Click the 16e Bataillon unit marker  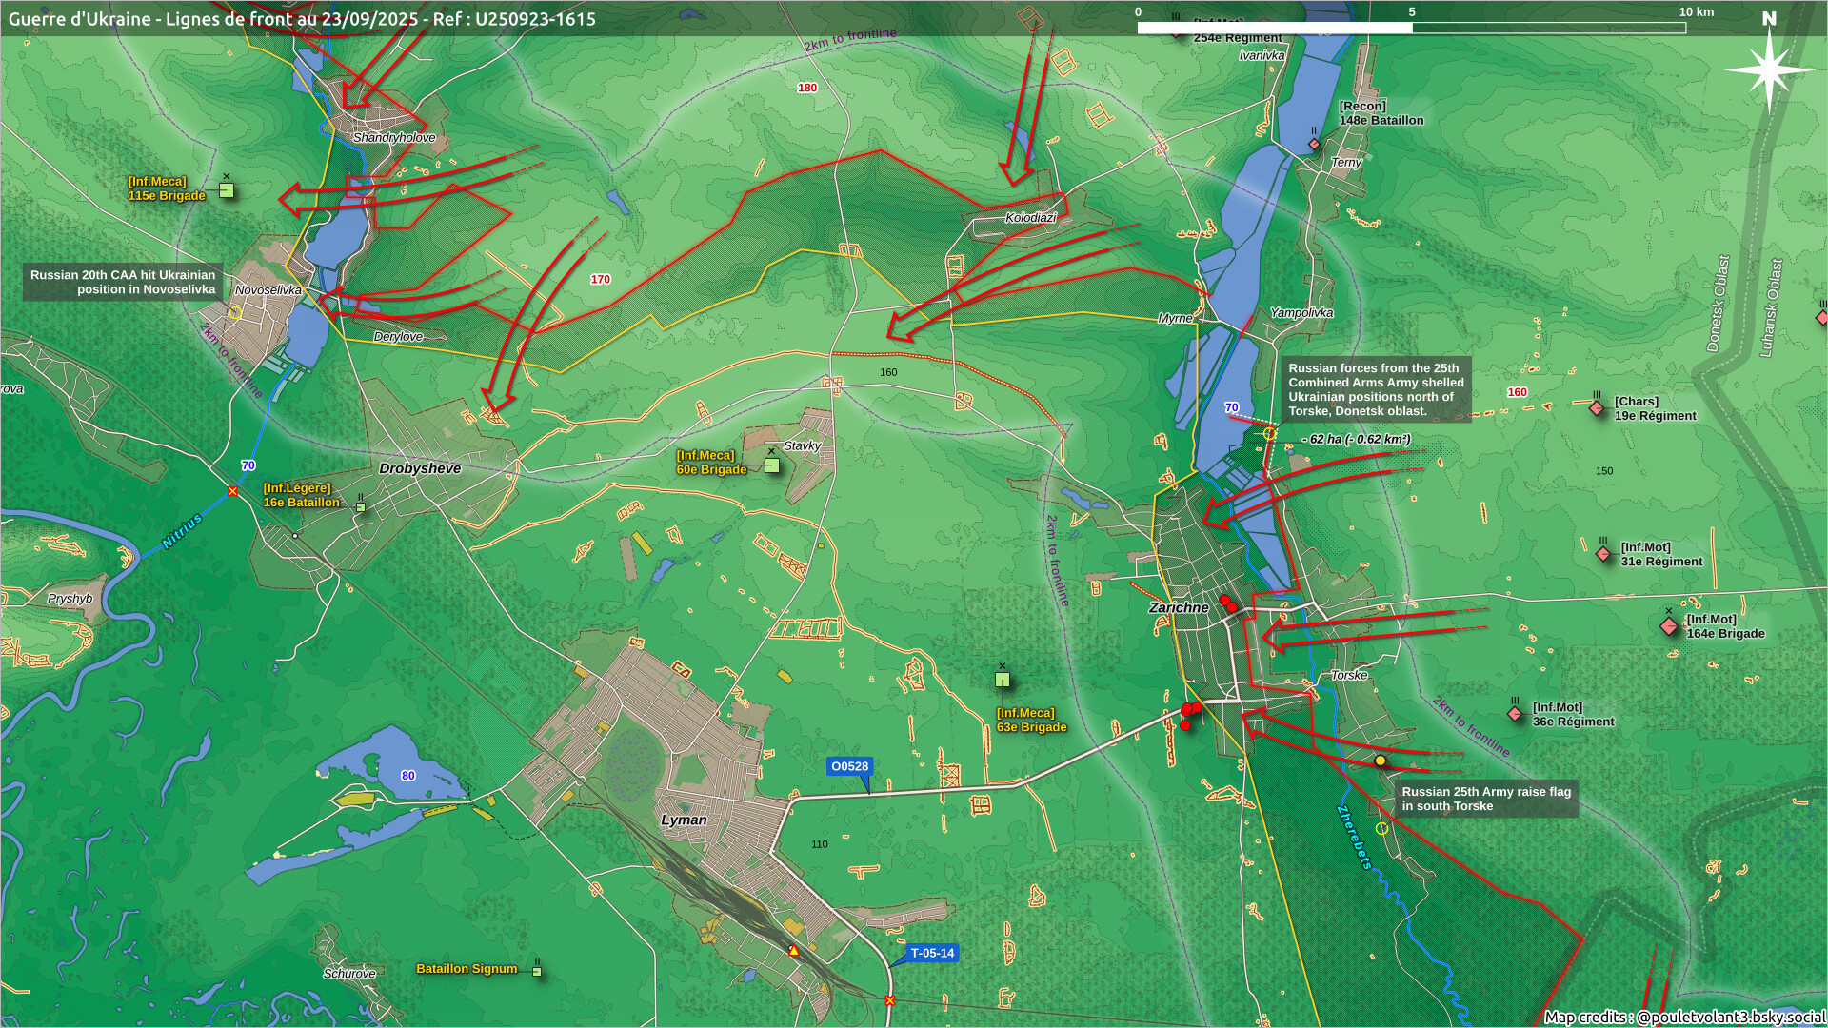coord(361,507)
